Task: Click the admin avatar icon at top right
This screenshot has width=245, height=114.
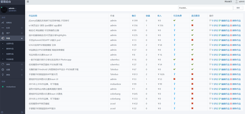Action: click(236, 2)
